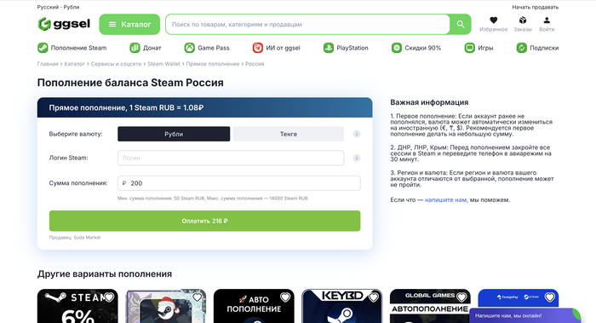Click the Сумма пополнения amount field
This screenshot has width=596, height=323.
tap(239, 183)
